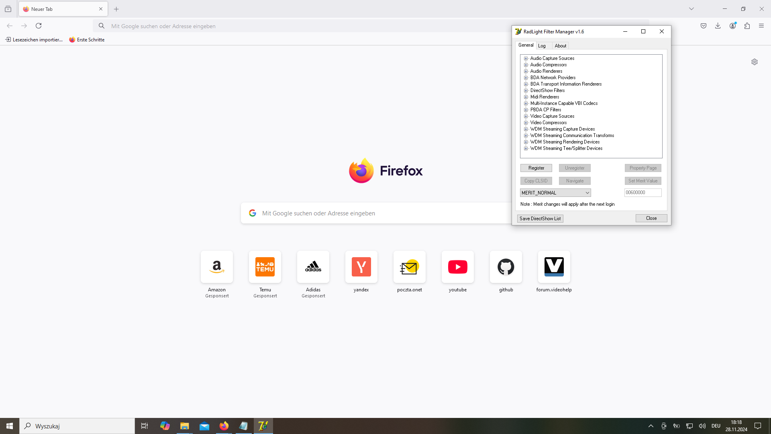Switch to the About tab
771x434 pixels.
pos(560,46)
